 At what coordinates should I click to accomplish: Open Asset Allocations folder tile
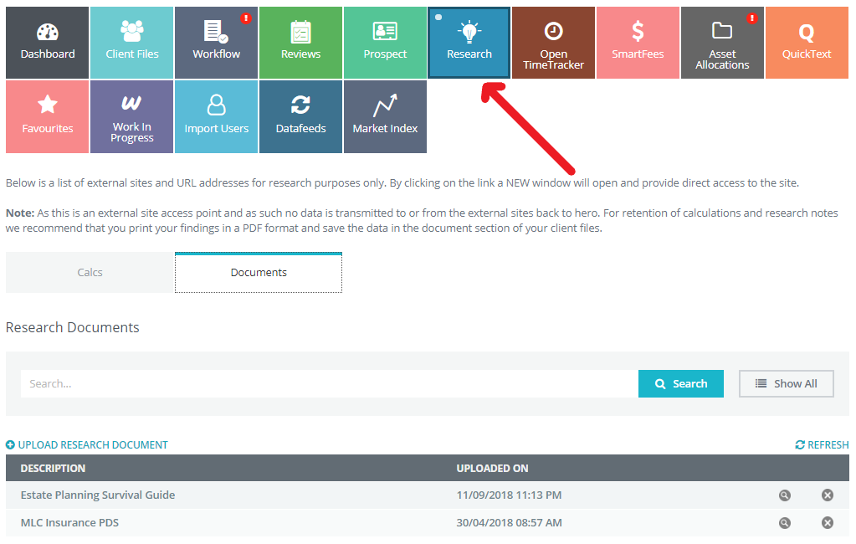click(x=722, y=43)
